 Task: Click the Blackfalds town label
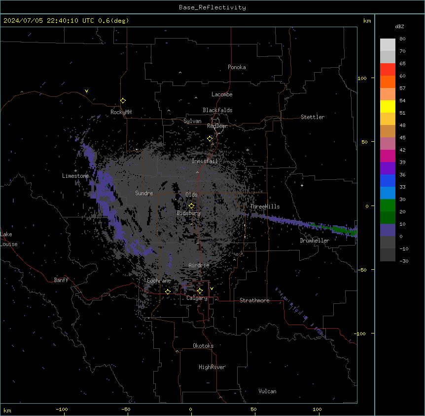click(x=217, y=110)
